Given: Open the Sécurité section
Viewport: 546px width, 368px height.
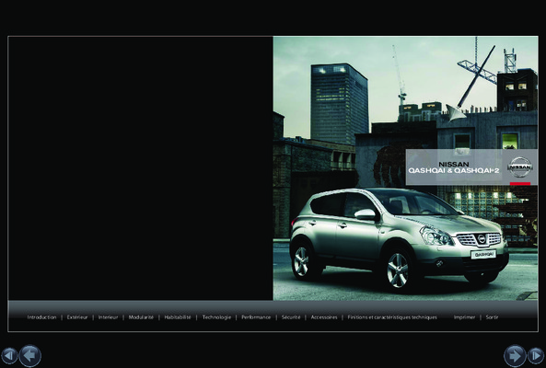Looking at the screenshot, I should (x=291, y=317).
